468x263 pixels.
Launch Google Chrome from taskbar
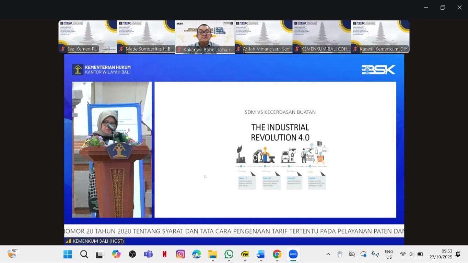(x=277, y=254)
